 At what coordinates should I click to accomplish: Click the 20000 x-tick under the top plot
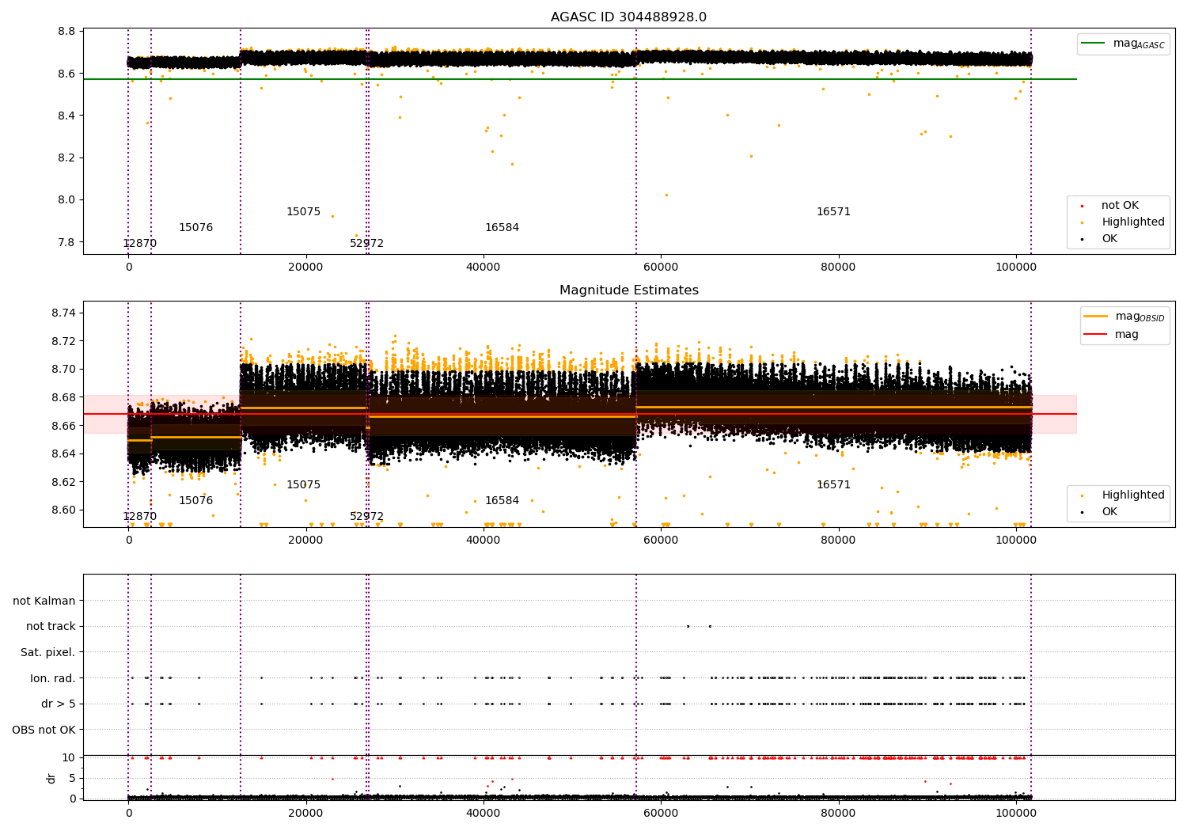pos(305,267)
